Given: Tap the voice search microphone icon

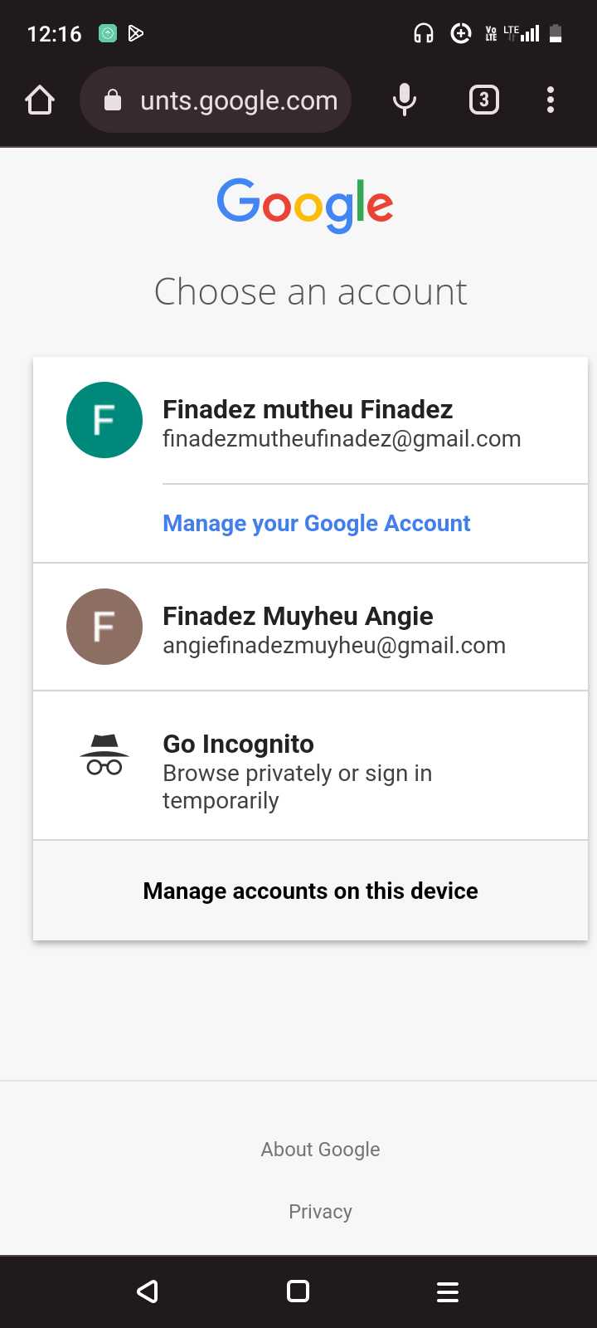Looking at the screenshot, I should [405, 100].
